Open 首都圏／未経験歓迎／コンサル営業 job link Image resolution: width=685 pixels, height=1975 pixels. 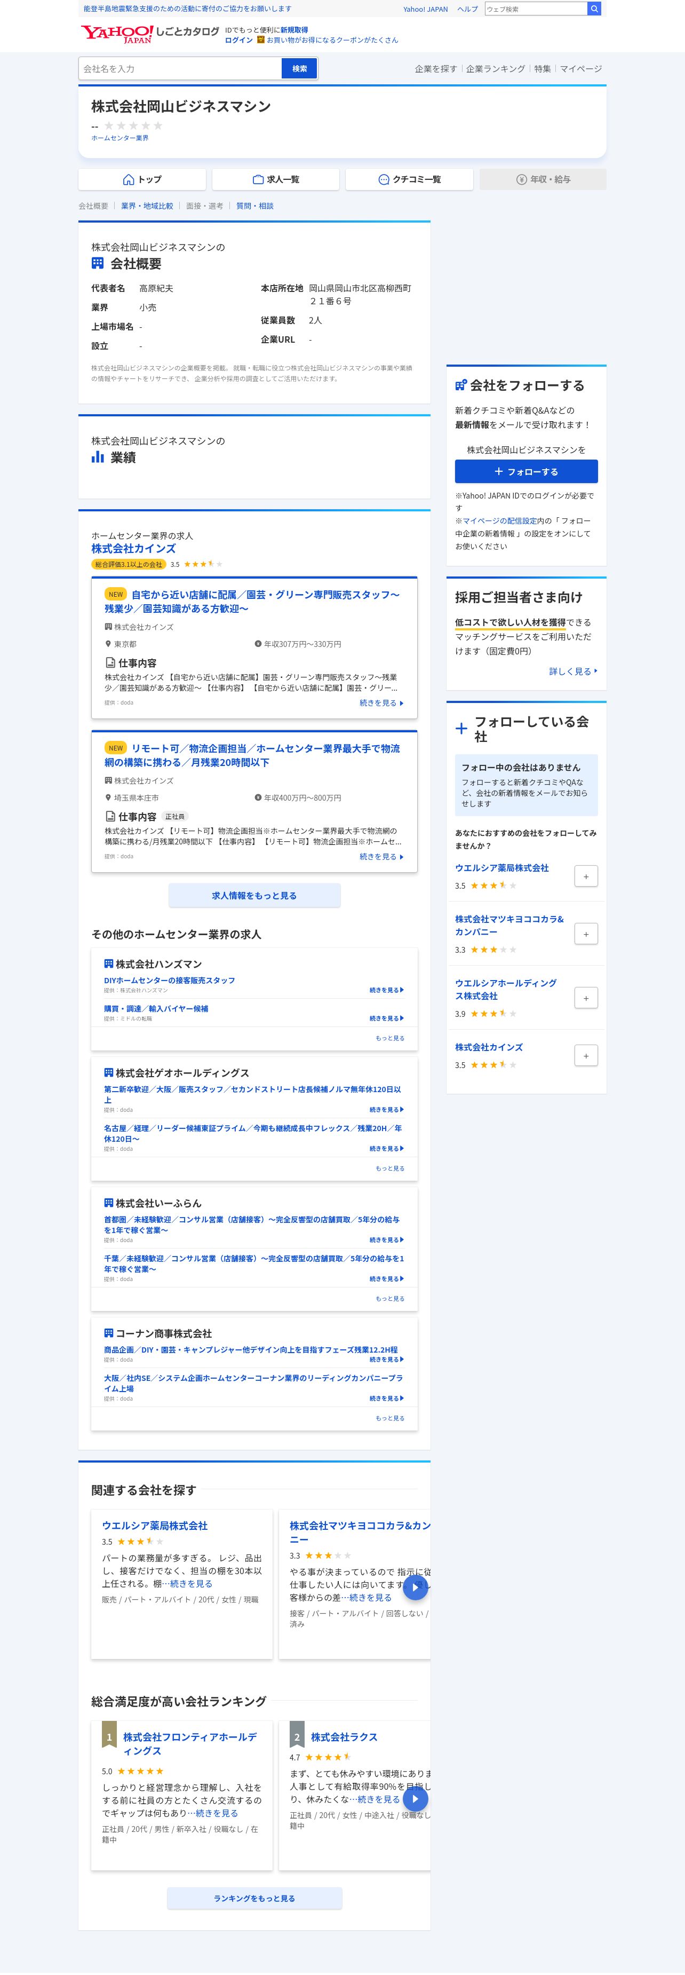(252, 1225)
